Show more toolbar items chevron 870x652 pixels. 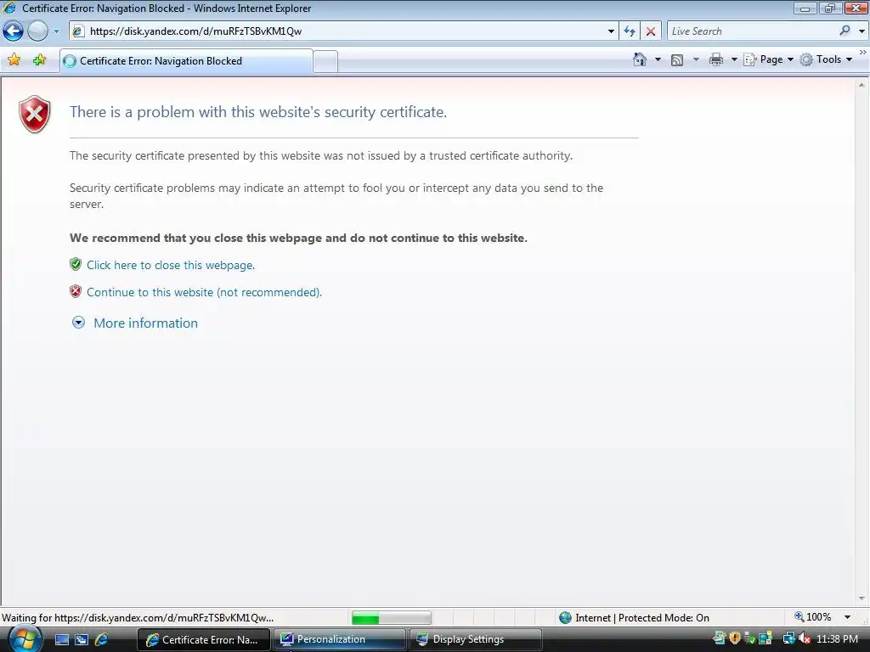[863, 52]
